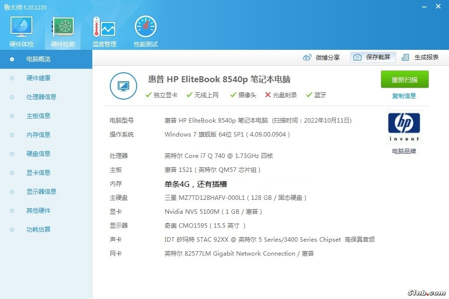Click the 微博分享 Weibo share icon
Image resolution: width=449 pixels, height=299 pixels.
pos(307,57)
